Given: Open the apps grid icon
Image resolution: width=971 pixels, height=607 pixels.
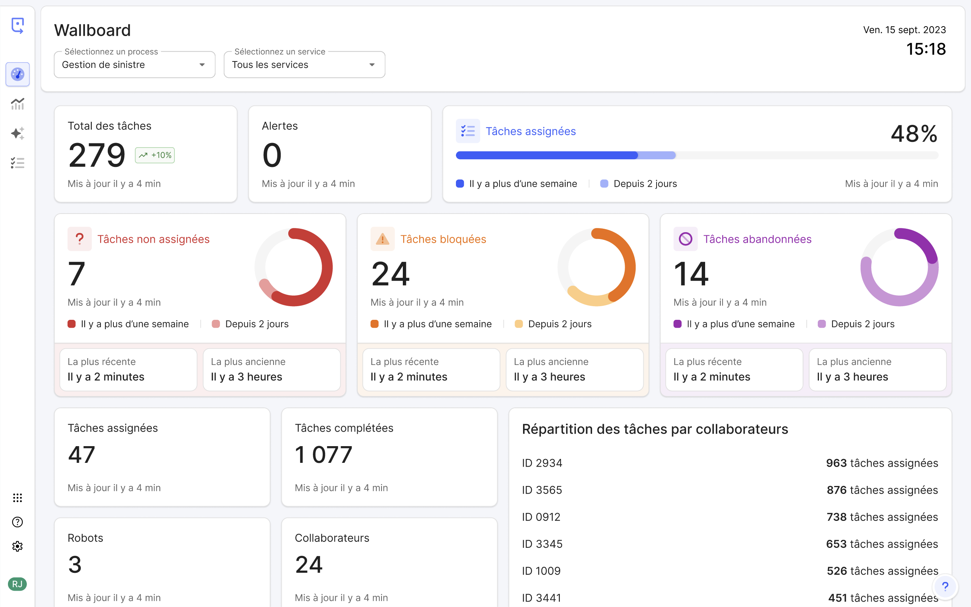Looking at the screenshot, I should click(18, 498).
